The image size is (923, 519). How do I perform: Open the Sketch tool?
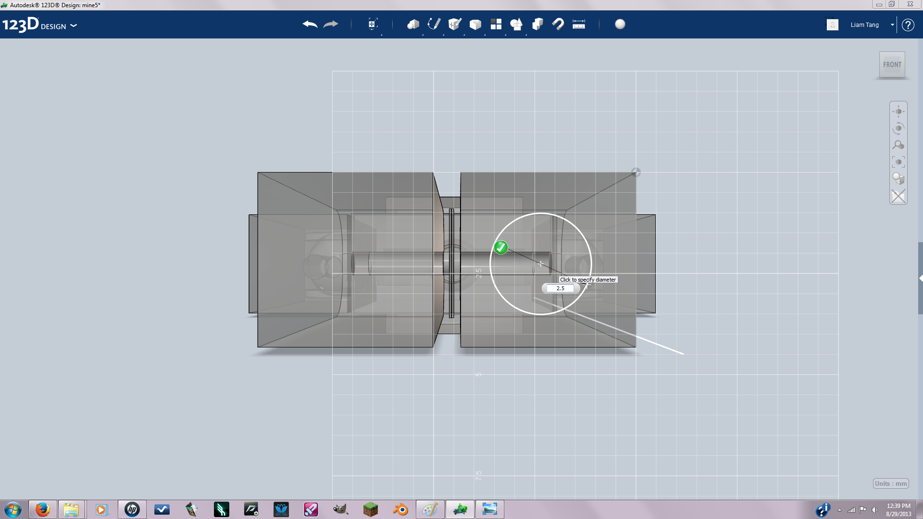click(x=434, y=24)
